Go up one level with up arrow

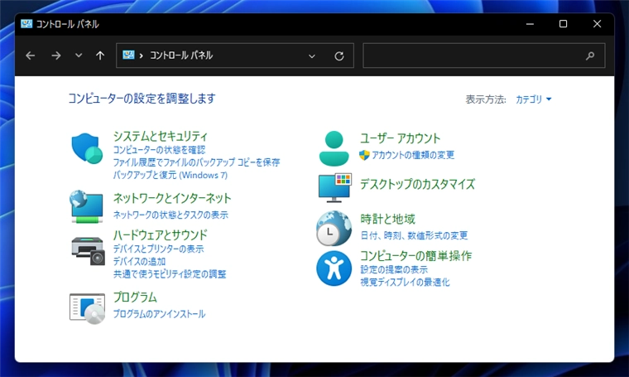click(100, 56)
